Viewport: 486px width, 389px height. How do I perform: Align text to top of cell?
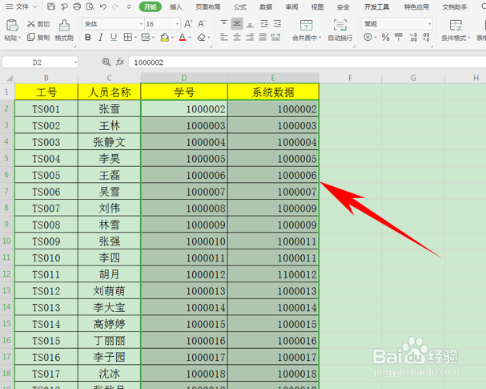223,23
